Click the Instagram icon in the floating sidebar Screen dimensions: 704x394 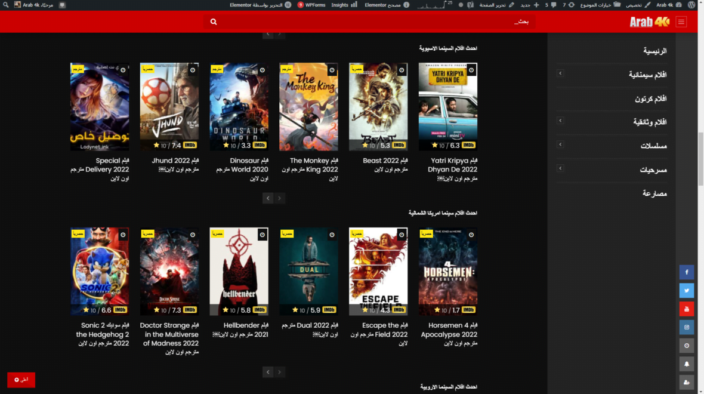tap(687, 327)
